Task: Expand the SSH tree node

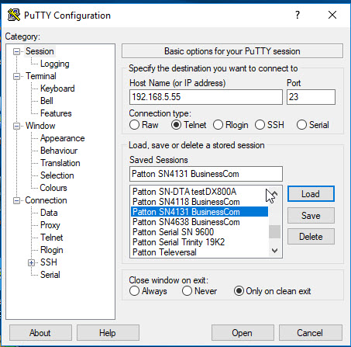Action: click(31, 262)
